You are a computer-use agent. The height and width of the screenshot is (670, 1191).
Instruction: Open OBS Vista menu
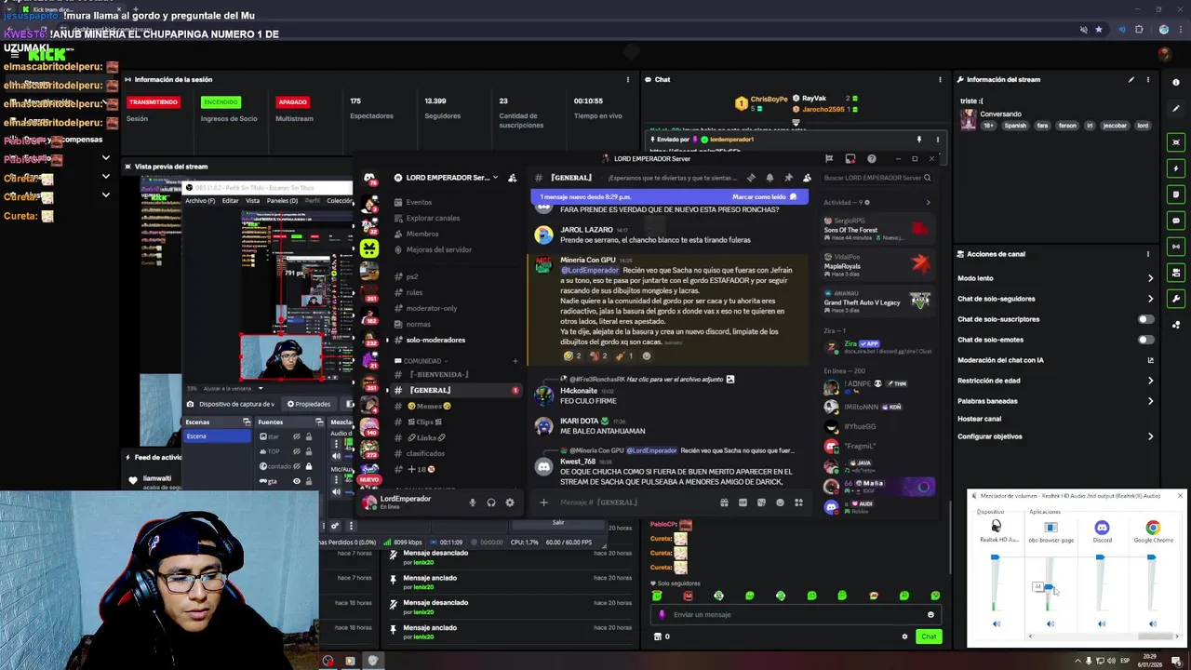[252, 201]
